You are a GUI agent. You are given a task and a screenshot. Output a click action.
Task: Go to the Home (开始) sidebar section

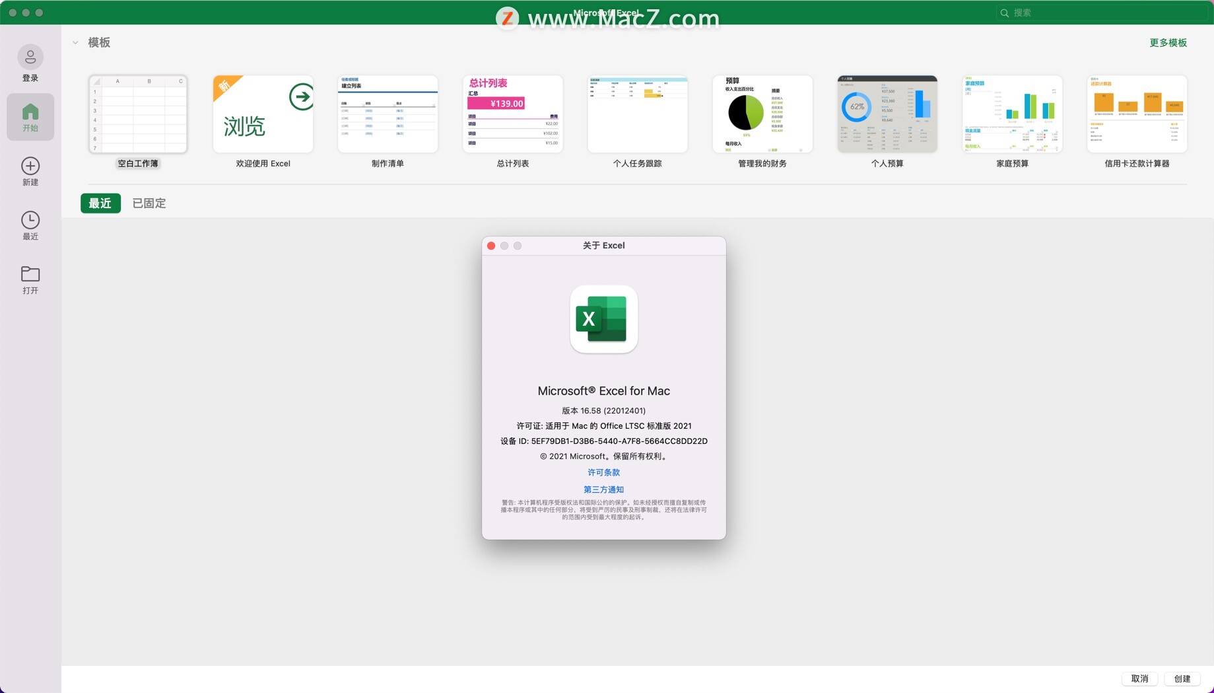coord(30,117)
